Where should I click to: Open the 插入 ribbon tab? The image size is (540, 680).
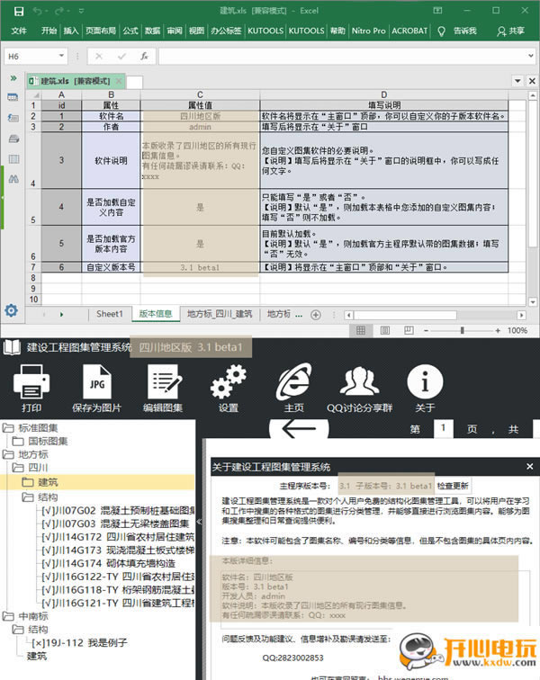coord(71,31)
